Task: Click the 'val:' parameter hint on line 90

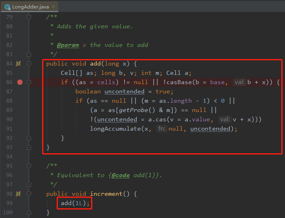Action: 225,120
